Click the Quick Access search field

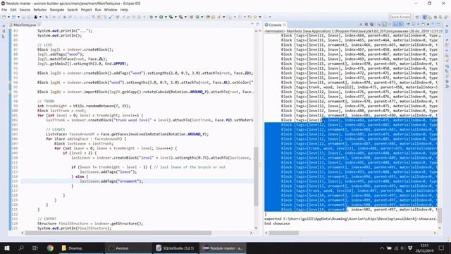click(x=400, y=17)
